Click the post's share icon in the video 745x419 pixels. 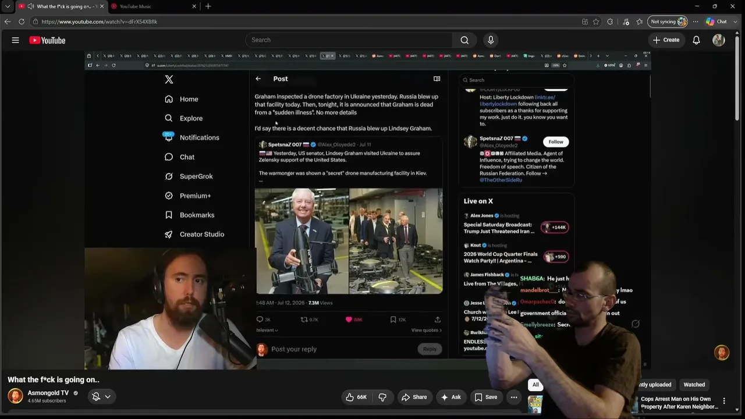pyautogui.click(x=437, y=319)
